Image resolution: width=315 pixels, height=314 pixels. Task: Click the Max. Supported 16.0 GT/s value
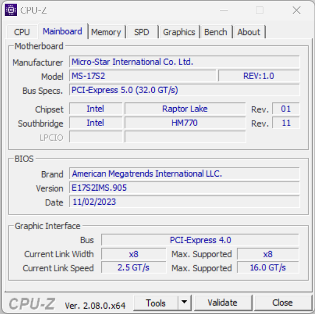[268, 268]
